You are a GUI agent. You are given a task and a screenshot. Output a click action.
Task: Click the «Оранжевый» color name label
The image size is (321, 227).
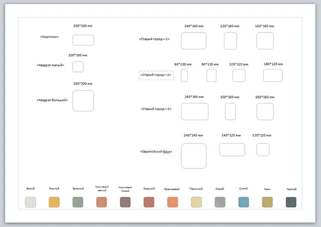(x=172, y=189)
